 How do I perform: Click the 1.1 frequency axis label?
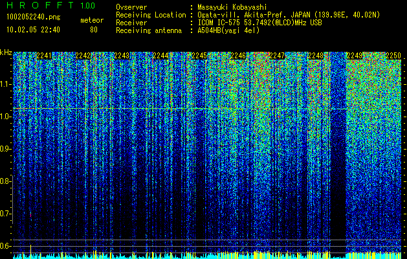coord(5,84)
